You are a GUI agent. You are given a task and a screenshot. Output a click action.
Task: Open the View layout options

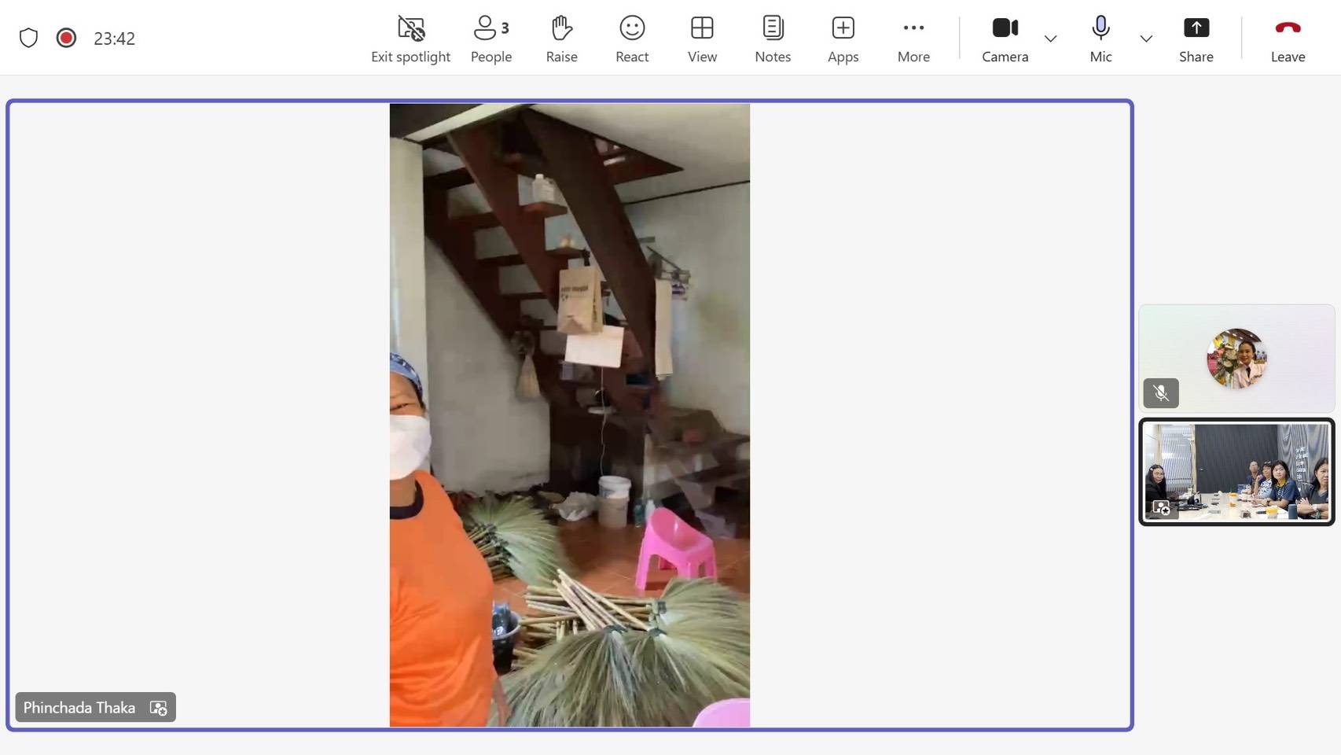(702, 39)
